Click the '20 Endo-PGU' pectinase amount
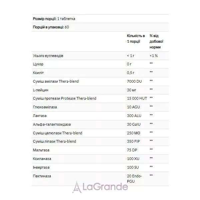200x200 pixels. click(x=134, y=179)
